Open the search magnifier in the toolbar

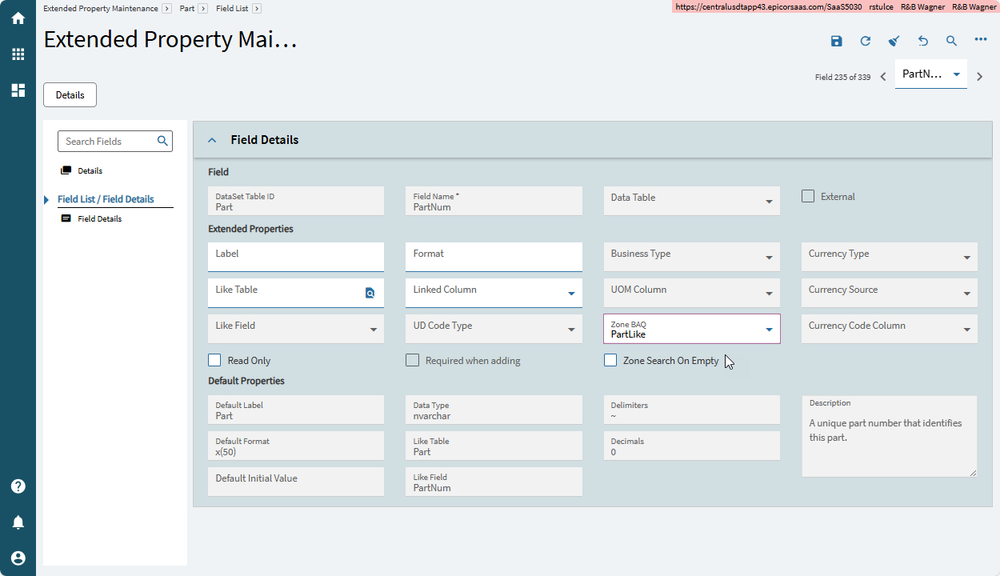[x=951, y=41]
